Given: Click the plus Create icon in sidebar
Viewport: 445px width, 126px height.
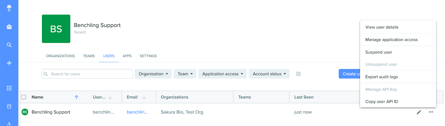Looking at the screenshot, I should [x=9, y=63].
